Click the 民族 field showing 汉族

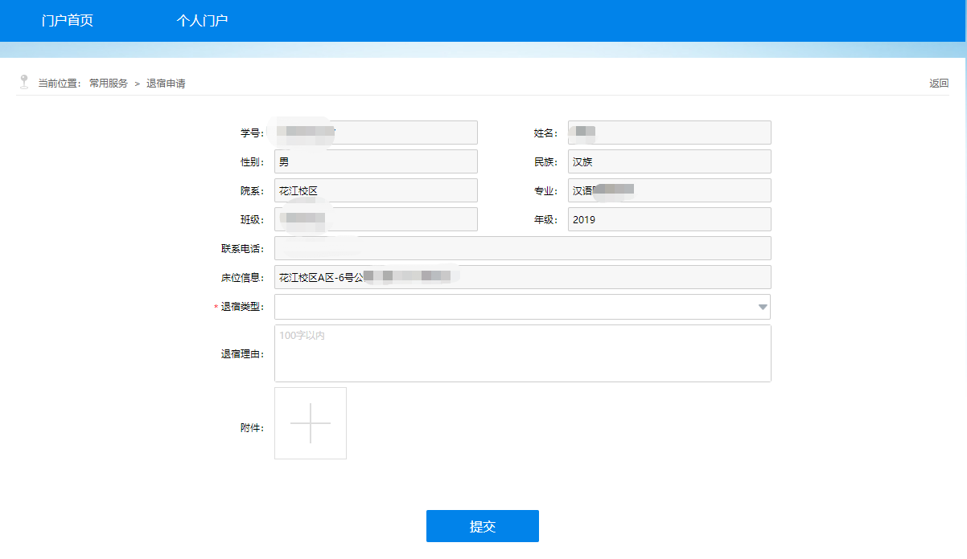[x=669, y=161]
